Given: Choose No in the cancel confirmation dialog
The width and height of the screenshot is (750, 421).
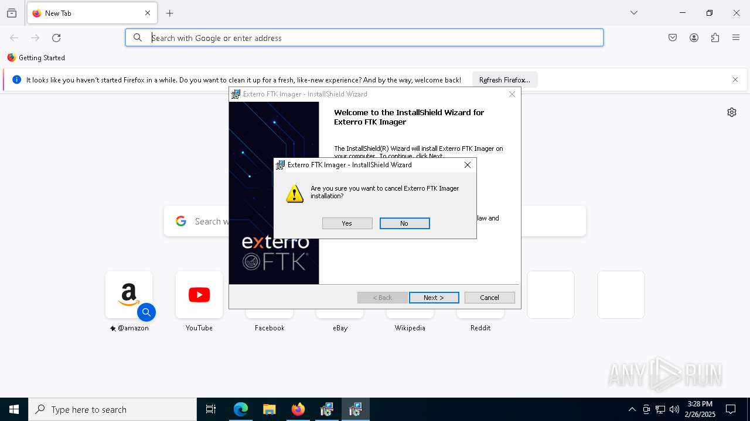Looking at the screenshot, I should [x=404, y=223].
